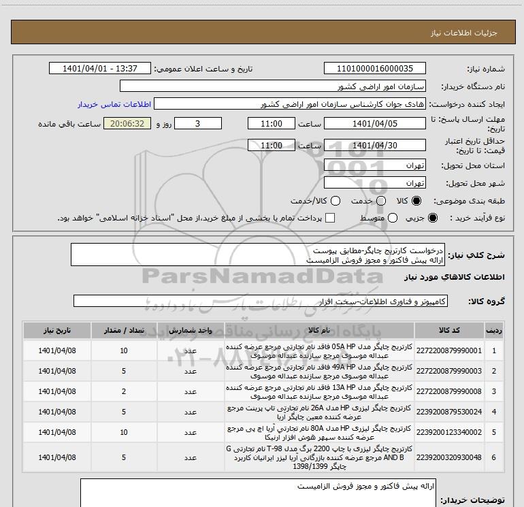Click the delivery city field تهران

click(374, 182)
